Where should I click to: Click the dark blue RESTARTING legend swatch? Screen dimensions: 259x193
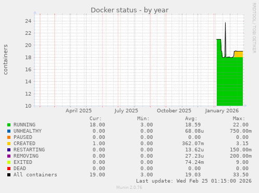click(x=9, y=150)
